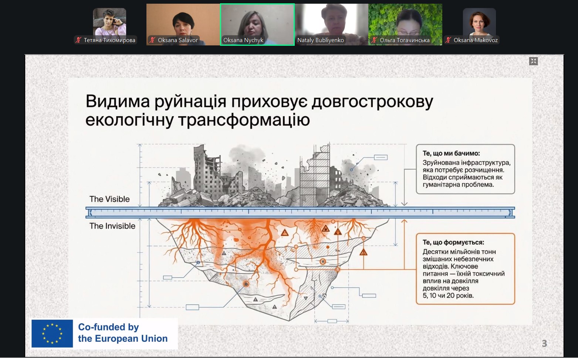
Task: Click Тетяна Тихомирова's profile picture tile
Action: [109, 22]
